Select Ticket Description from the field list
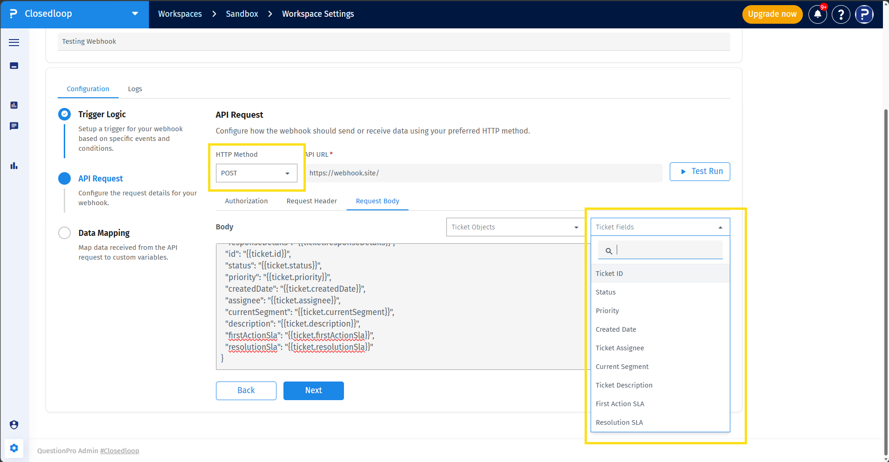The height and width of the screenshot is (462, 889). (660, 385)
